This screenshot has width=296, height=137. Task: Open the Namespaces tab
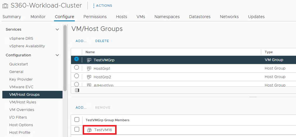point(167,17)
